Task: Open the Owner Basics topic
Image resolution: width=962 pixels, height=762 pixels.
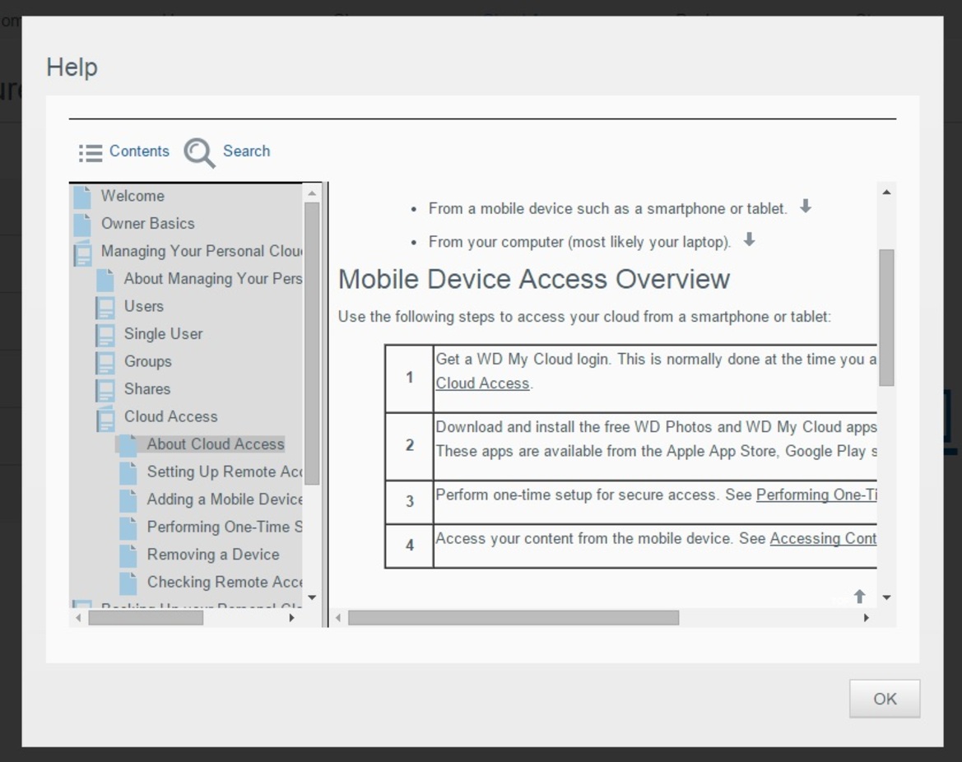Action: click(148, 223)
